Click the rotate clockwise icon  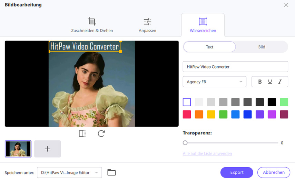[101, 134]
